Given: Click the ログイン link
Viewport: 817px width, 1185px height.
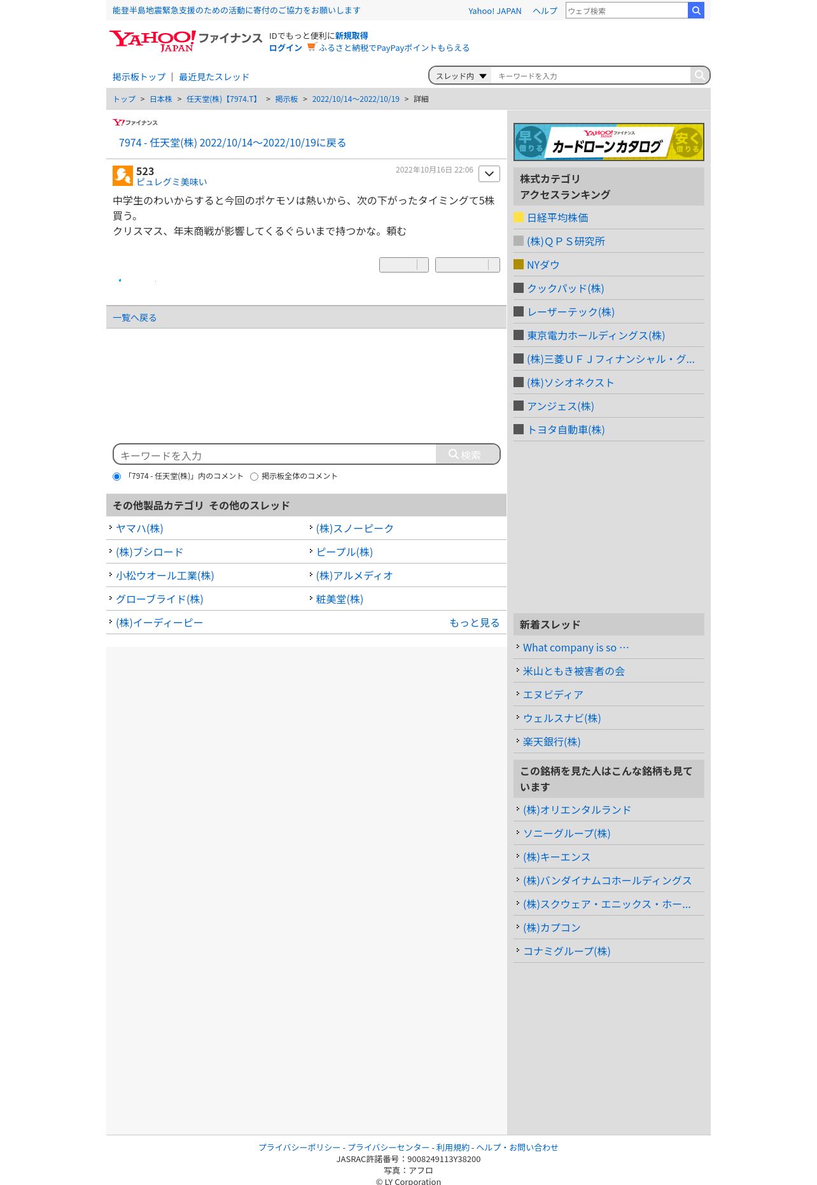Looking at the screenshot, I should tap(285, 48).
